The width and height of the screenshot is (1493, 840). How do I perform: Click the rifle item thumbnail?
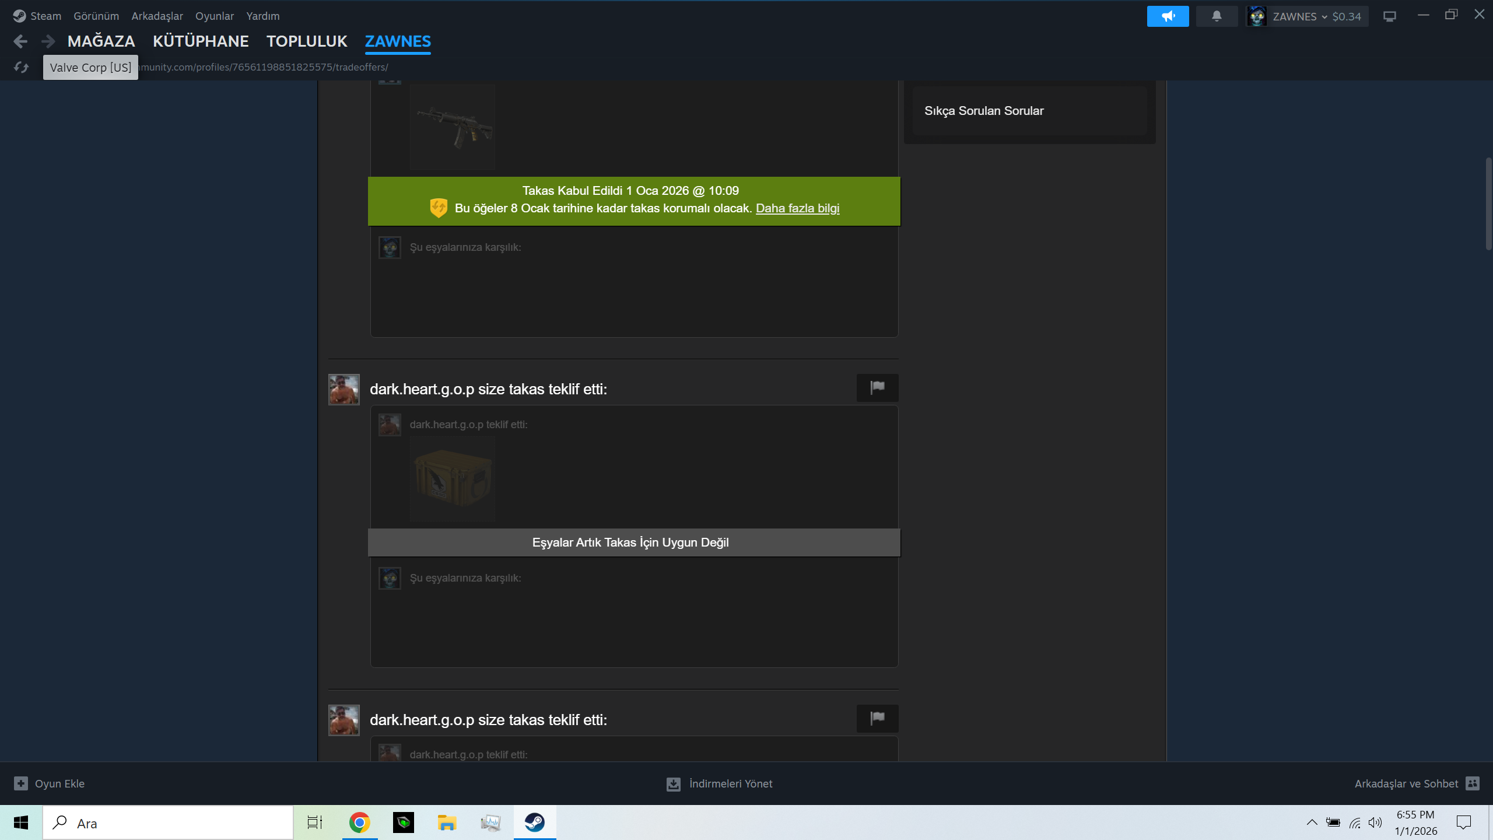click(453, 127)
